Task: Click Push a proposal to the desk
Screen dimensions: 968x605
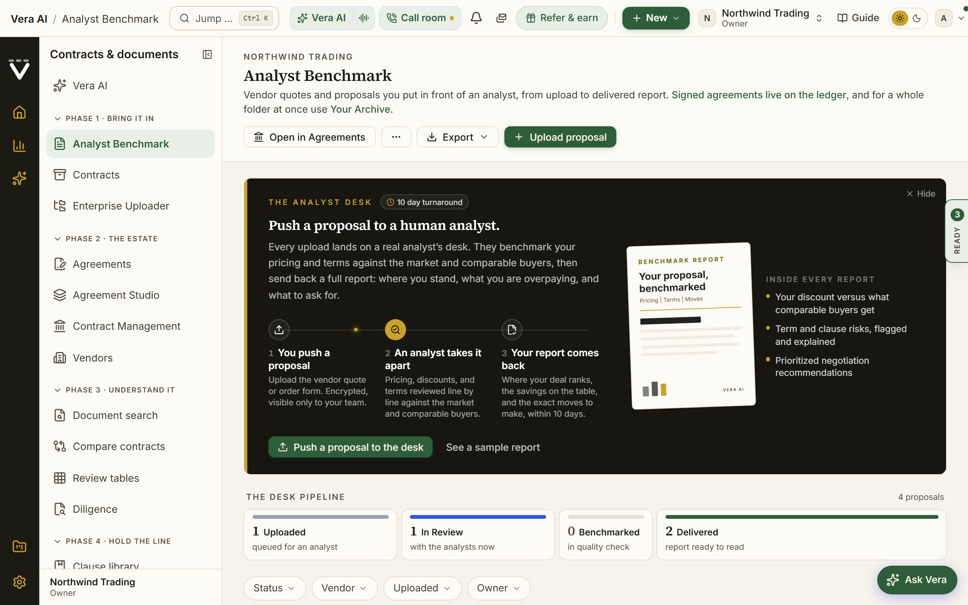Action: pos(350,447)
